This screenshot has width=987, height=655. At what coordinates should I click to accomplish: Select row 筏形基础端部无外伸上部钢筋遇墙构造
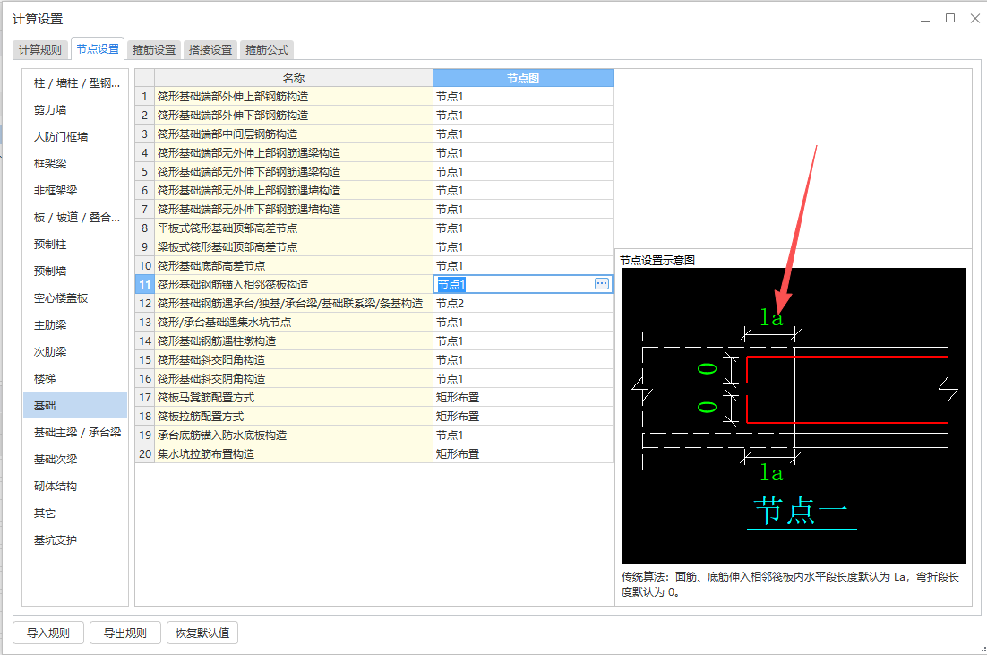[294, 190]
